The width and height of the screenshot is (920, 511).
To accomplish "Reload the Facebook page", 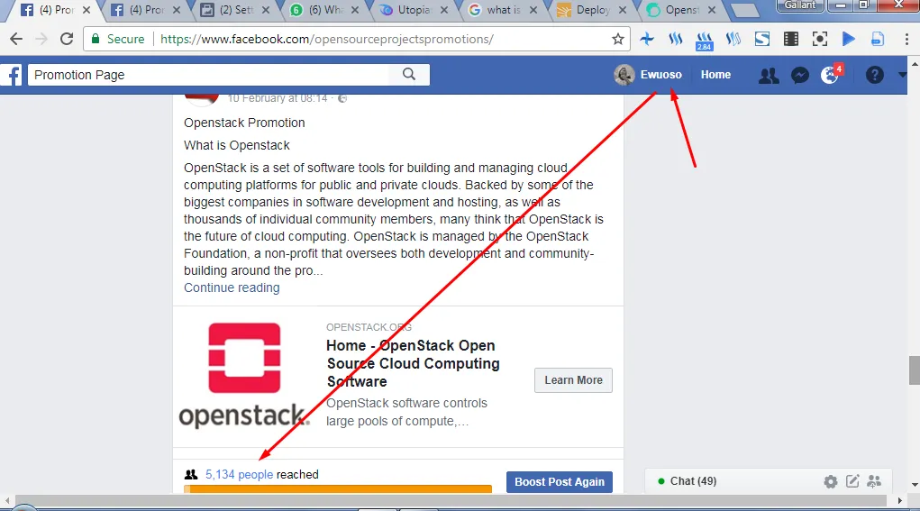I will tap(67, 40).
